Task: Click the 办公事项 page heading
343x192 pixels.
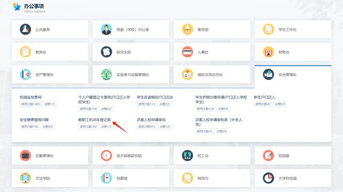Action: click(x=34, y=6)
